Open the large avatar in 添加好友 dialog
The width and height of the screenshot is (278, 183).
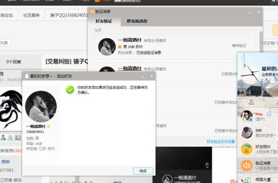point(41,106)
